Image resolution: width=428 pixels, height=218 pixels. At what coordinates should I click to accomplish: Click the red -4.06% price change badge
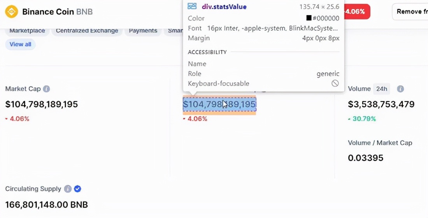coord(357,12)
